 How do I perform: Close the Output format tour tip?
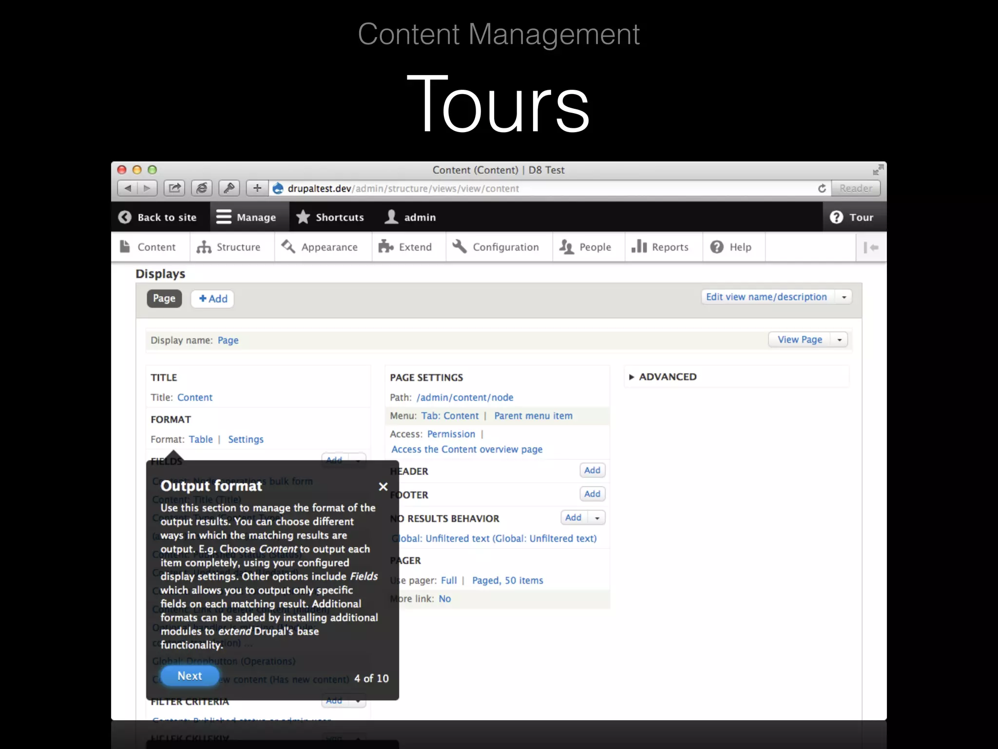pyautogui.click(x=383, y=487)
